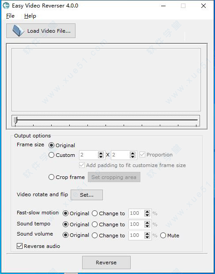Click Sound tempo percentage field
The width and height of the screenshot is (215, 274).
coord(137,224)
